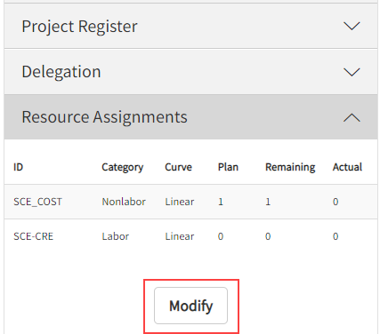Screen dimensions: 380x334
Task: Sort by the Actual column header
Action: [347, 167]
